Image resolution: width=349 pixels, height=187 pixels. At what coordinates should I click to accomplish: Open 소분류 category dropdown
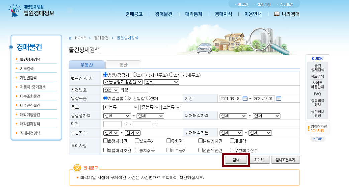tap(171, 107)
